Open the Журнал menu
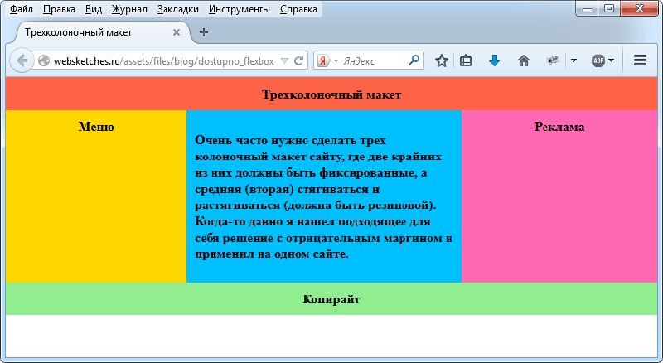 coord(129,9)
